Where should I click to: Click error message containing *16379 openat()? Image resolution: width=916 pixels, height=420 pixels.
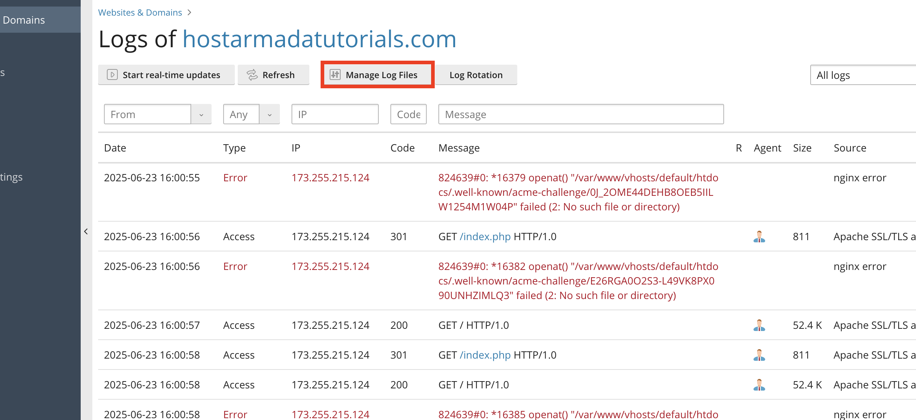click(x=578, y=192)
